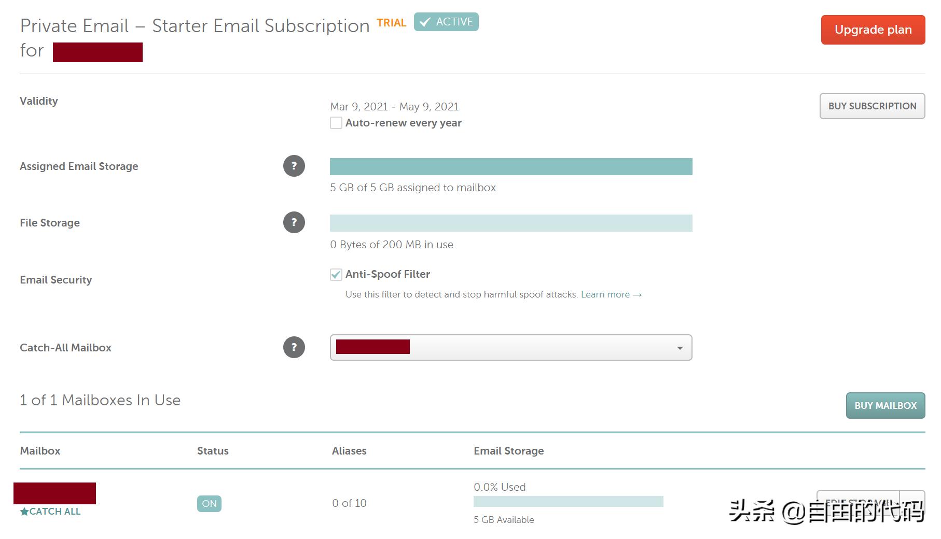This screenshot has width=941, height=539.
Task: Click the arrow after Learn more
Action: tap(638, 295)
